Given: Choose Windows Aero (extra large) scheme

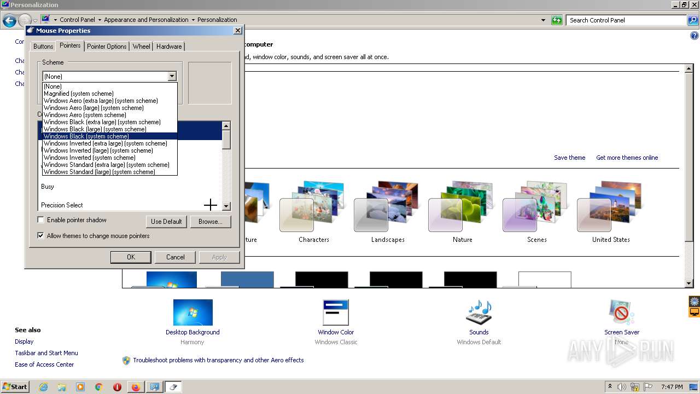Looking at the screenshot, I should coord(110,101).
